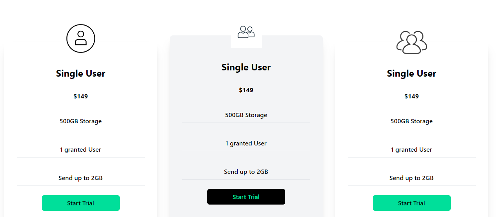Click 500GB Storage on the left card
The height and width of the screenshot is (217, 498).
[x=81, y=121]
